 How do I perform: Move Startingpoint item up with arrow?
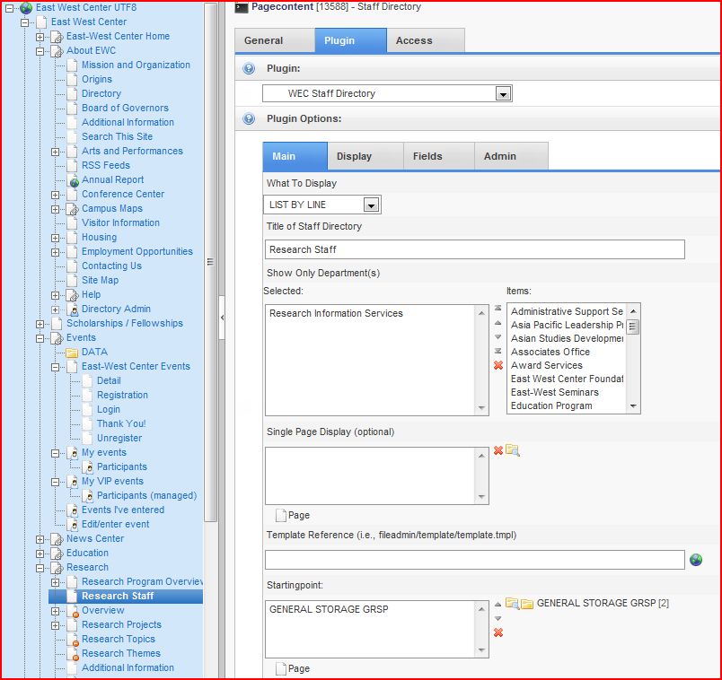(497, 604)
